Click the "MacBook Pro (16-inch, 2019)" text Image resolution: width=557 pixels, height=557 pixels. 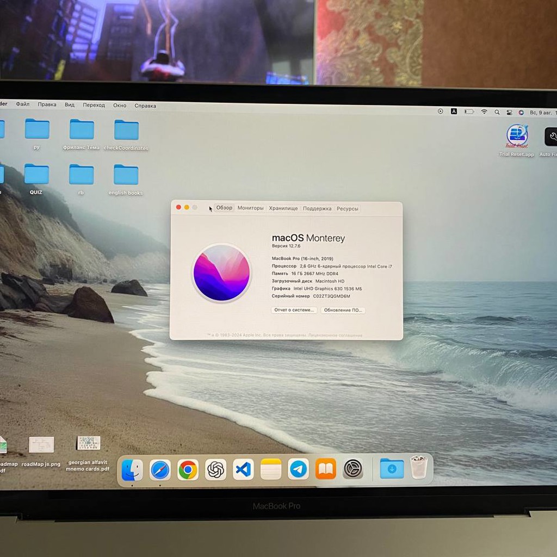(302, 258)
